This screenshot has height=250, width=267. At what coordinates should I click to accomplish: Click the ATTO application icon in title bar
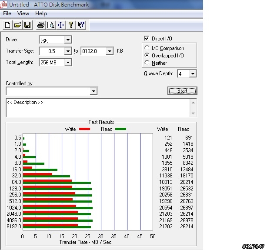click(3, 5)
